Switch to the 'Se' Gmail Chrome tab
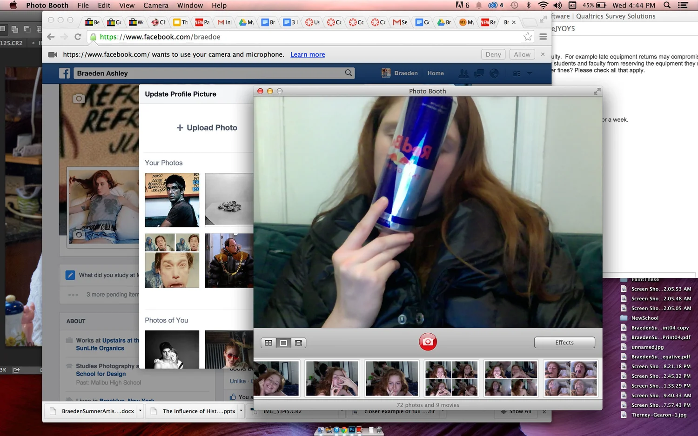Image resolution: width=698 pixels, height=436 pixels. coord(400,22)
